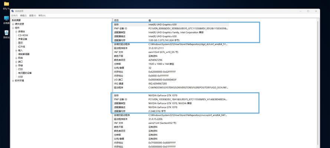Select the nvcvui.inf_amd64 driver path
Viewport: 330px width, 148px height.
[x=188, y=115]
